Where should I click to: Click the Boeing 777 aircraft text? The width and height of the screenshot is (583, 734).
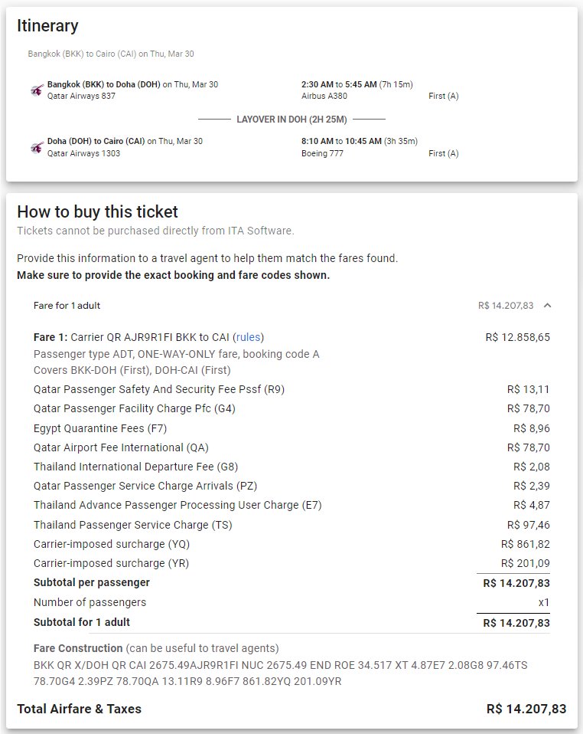tap(323, 153)
